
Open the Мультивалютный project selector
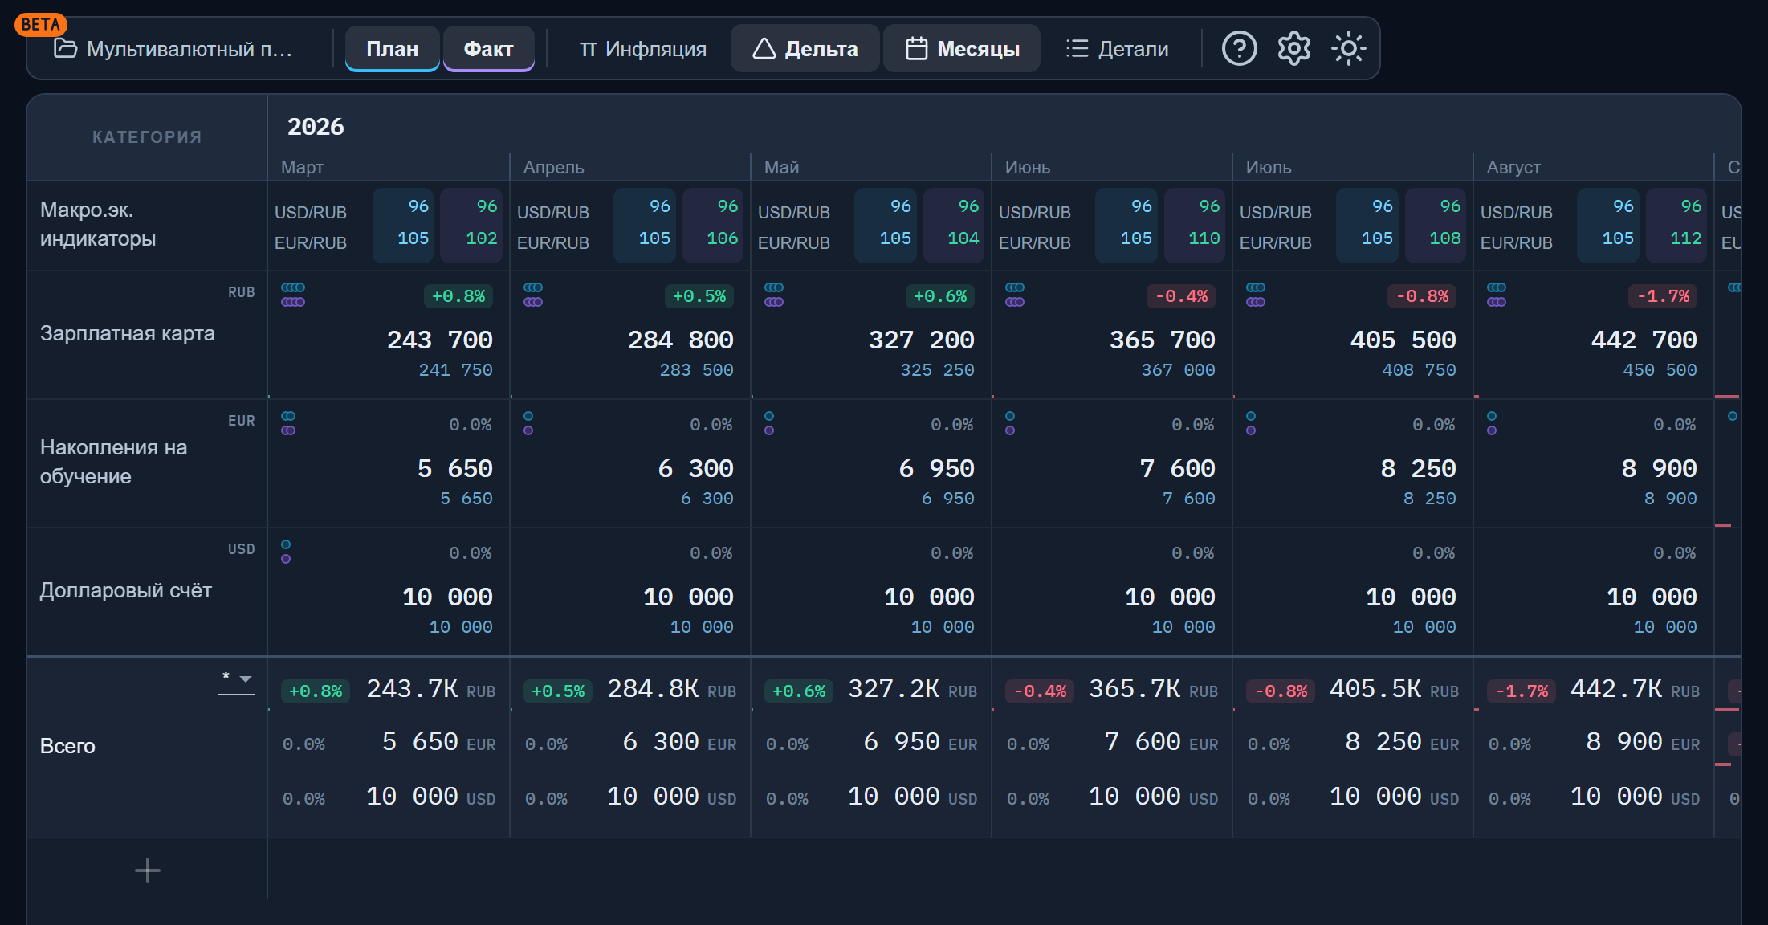(x=175, y=49)
